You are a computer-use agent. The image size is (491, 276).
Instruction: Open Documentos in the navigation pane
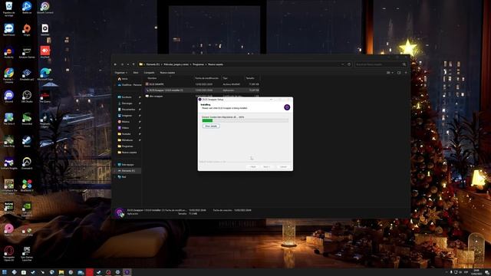click(128, 110)
